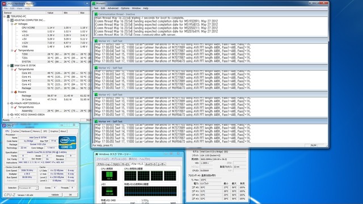363x204 pixels.
Task: Click the Task Manager title bar icon
Action: (97, 154)
